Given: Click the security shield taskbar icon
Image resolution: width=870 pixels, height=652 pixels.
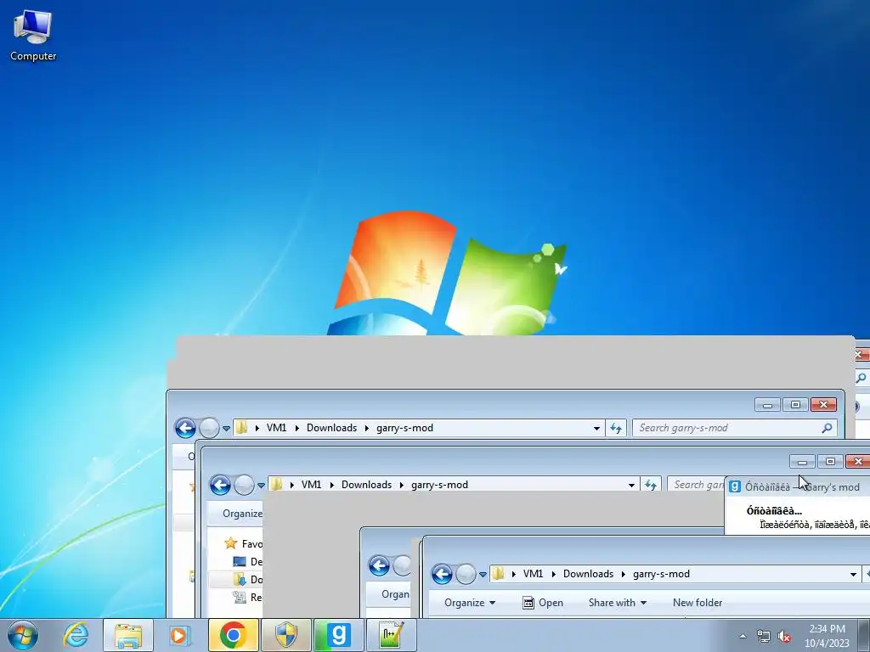Looking at the screenshot, I should 285,635.
